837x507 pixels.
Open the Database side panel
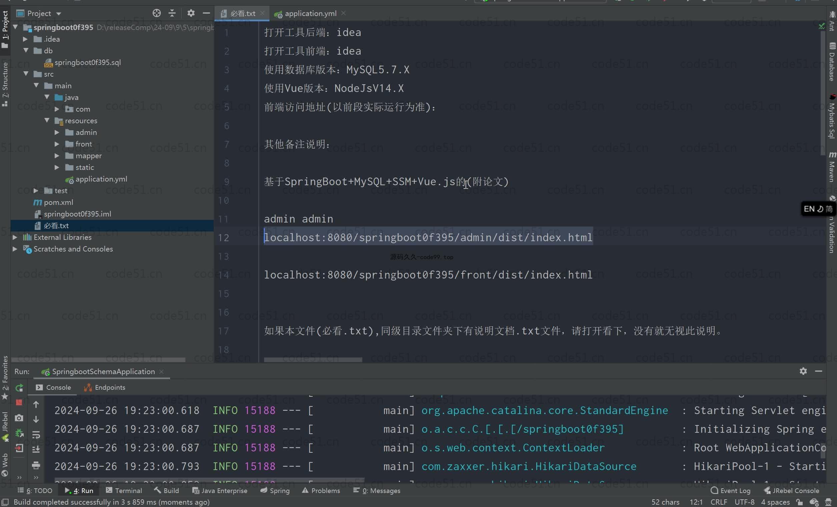pyautogui.click(x=832, y=62)
